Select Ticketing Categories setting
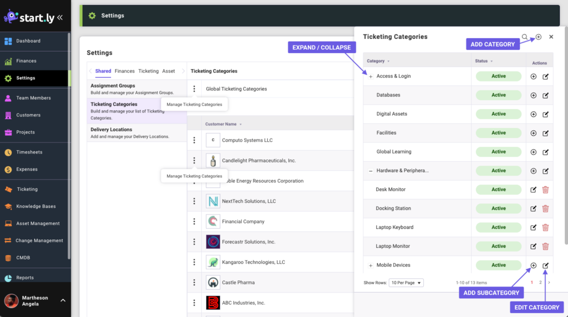 (136, 111)
